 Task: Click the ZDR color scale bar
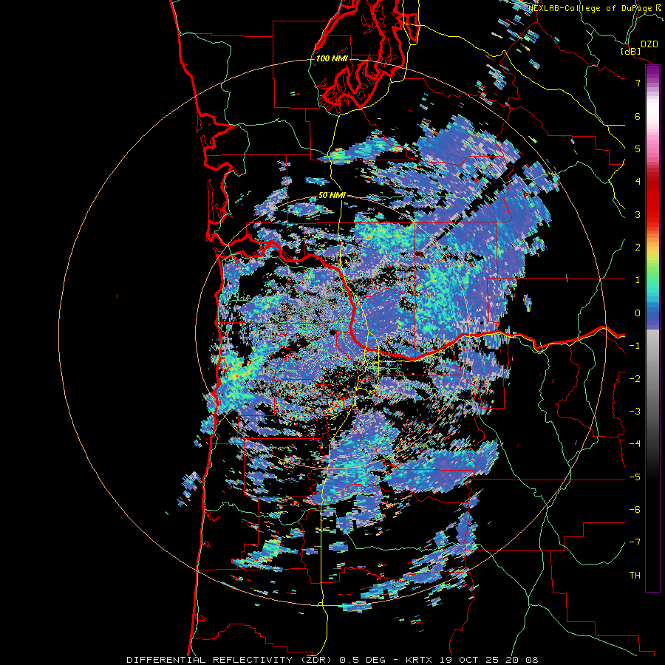point(652,328)
